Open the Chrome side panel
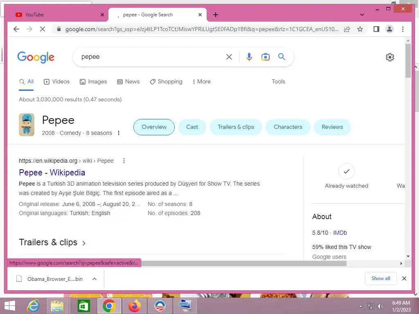This screenshot has height=314, width=419. (x=376, y=29)
